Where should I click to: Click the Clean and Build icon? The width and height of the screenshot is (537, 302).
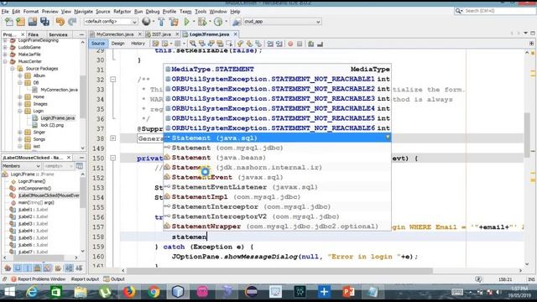tap(174, 22)
